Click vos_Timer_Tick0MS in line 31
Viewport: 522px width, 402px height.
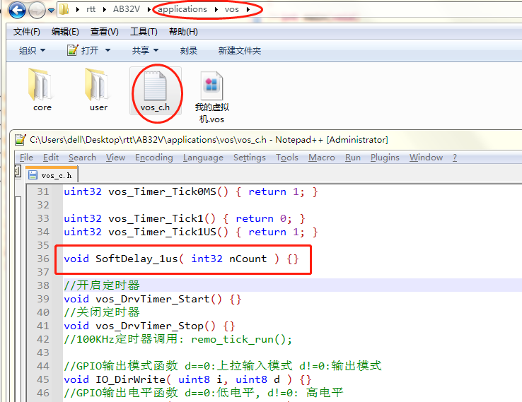[x=163, y=192]
